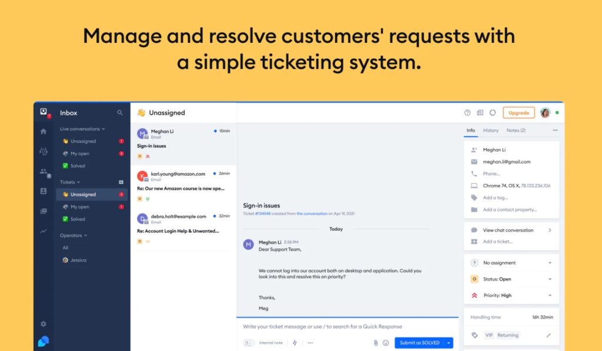Screen dimensions: 602x351
Task: Toggle the Internal note switch
Action: click(x=249, y=343)
